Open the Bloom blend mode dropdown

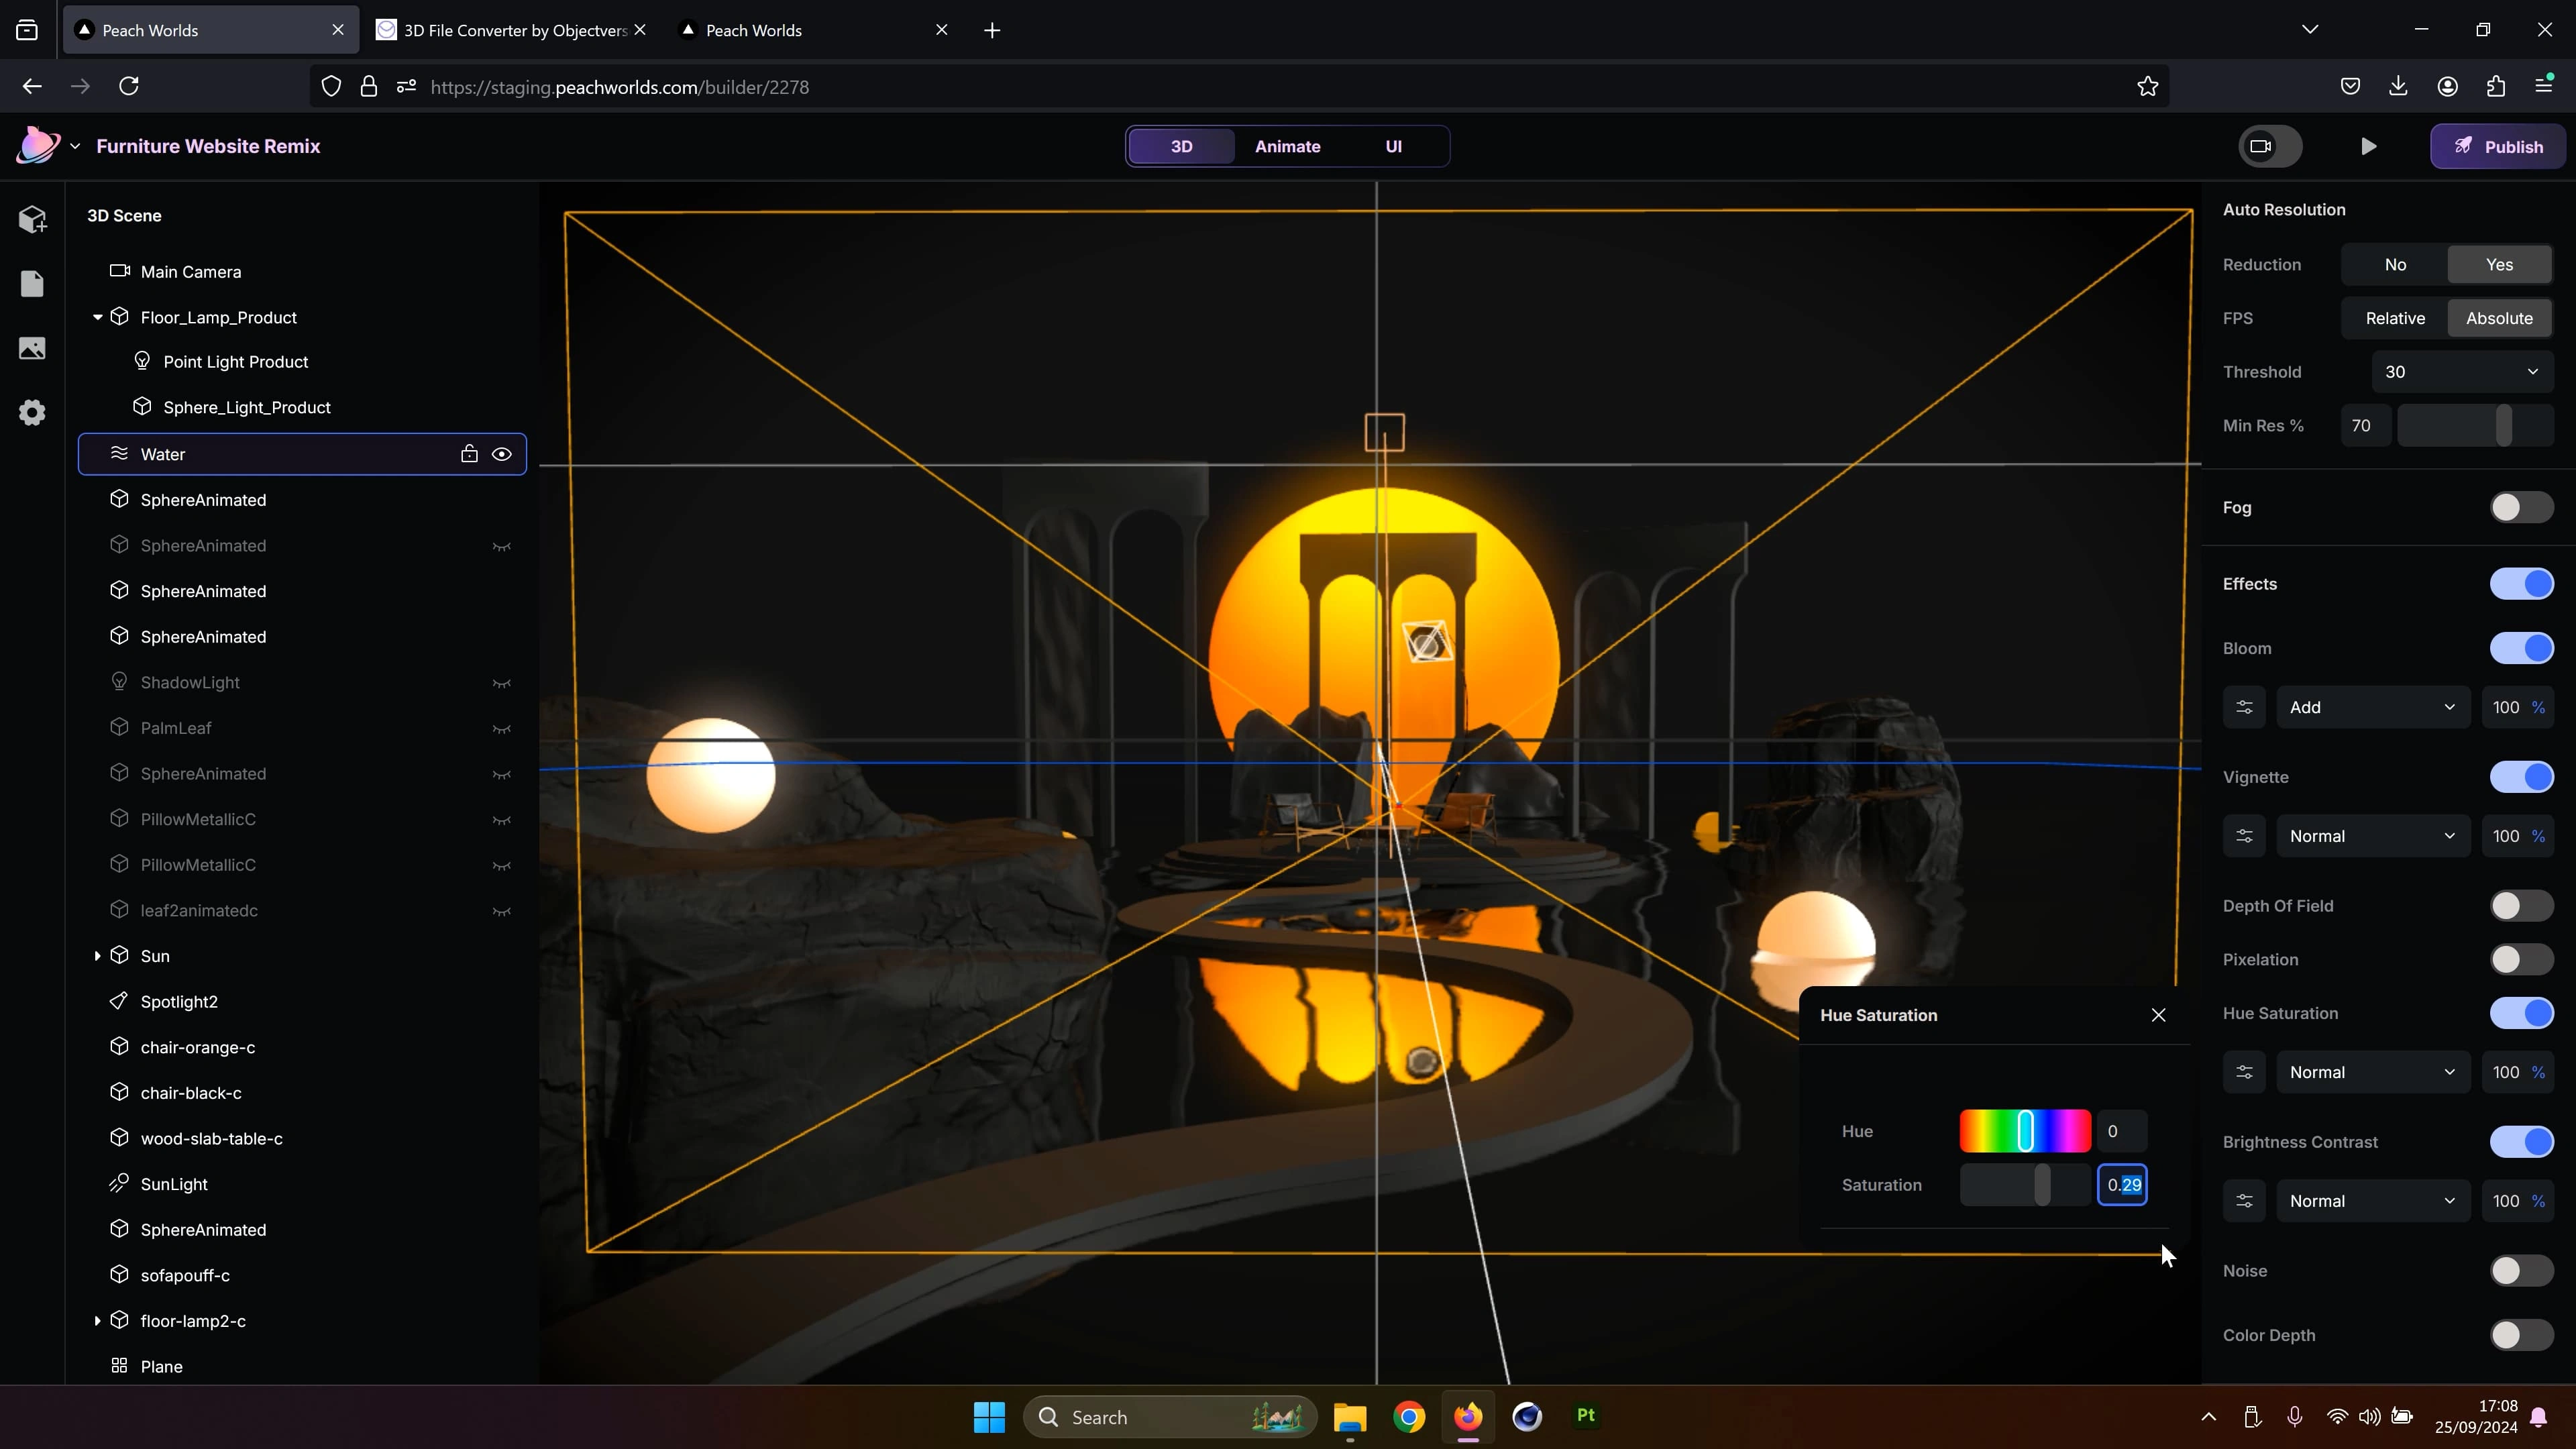coord(2372,707)
